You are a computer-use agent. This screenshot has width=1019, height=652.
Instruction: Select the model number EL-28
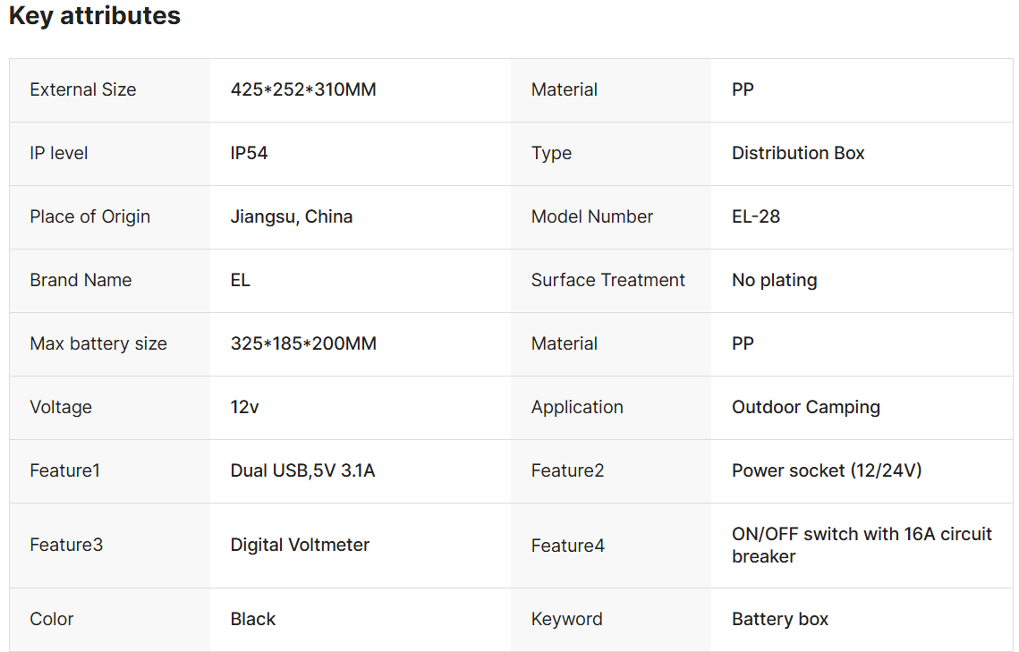756,216
